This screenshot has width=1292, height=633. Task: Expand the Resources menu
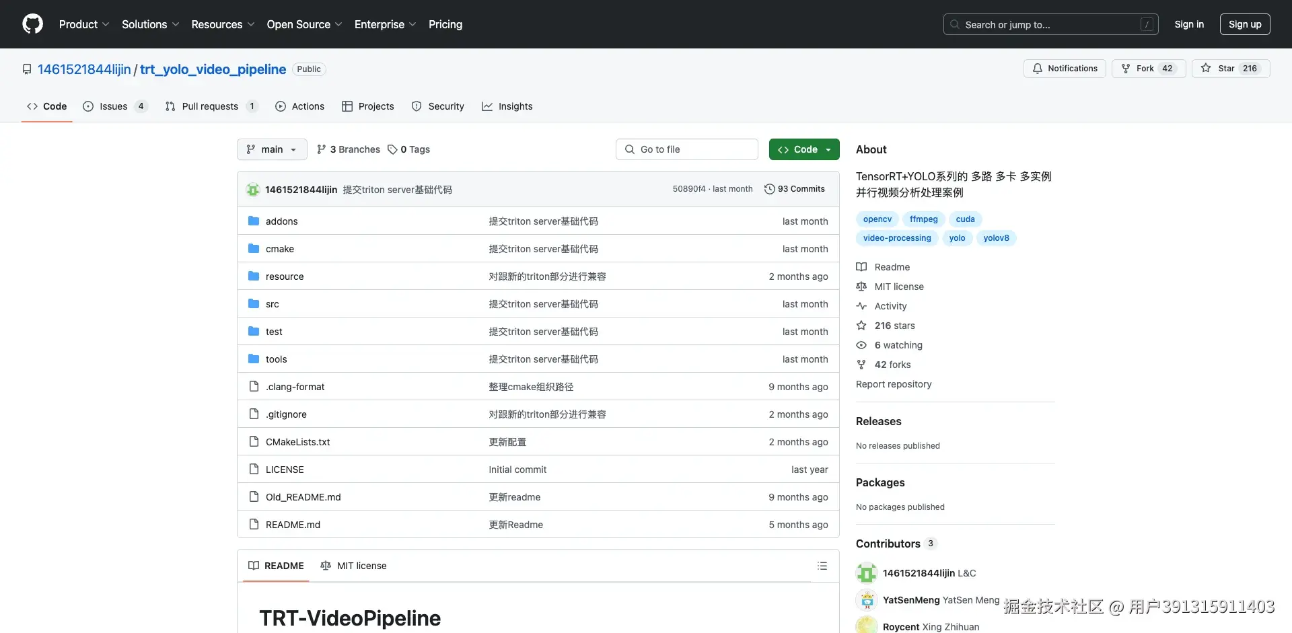coord(223,24)
